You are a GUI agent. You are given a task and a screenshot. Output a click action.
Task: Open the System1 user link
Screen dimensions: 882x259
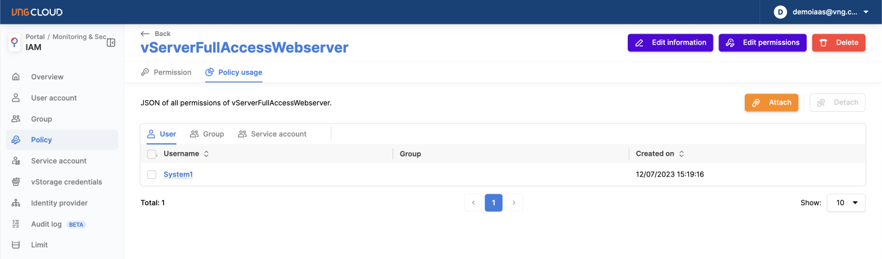(178, 175)
